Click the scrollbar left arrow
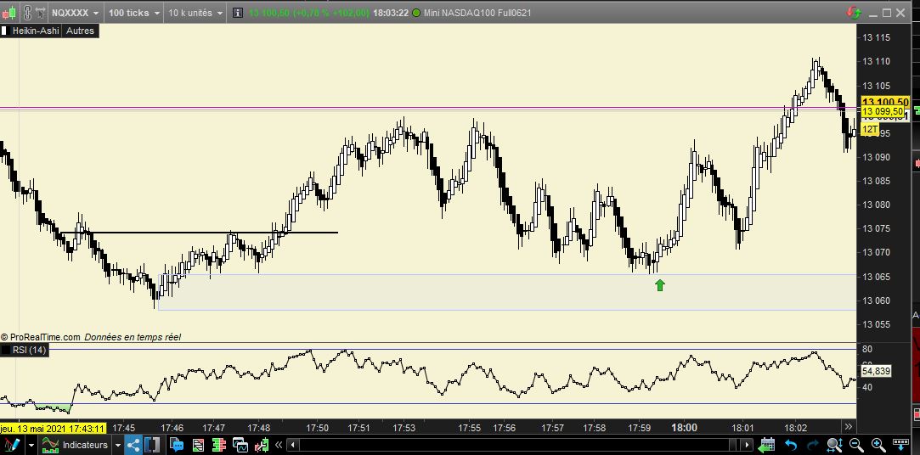This screenshot has width=920, height=455. click(x=294, y=445)
